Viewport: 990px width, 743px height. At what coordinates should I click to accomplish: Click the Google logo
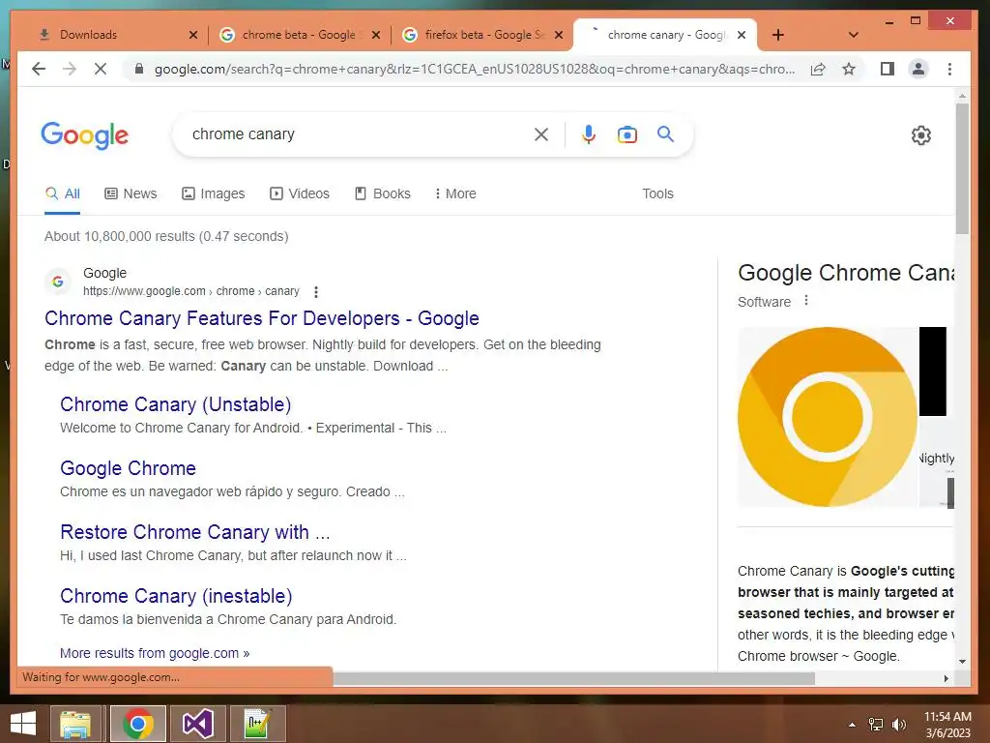tap(85, 134)
